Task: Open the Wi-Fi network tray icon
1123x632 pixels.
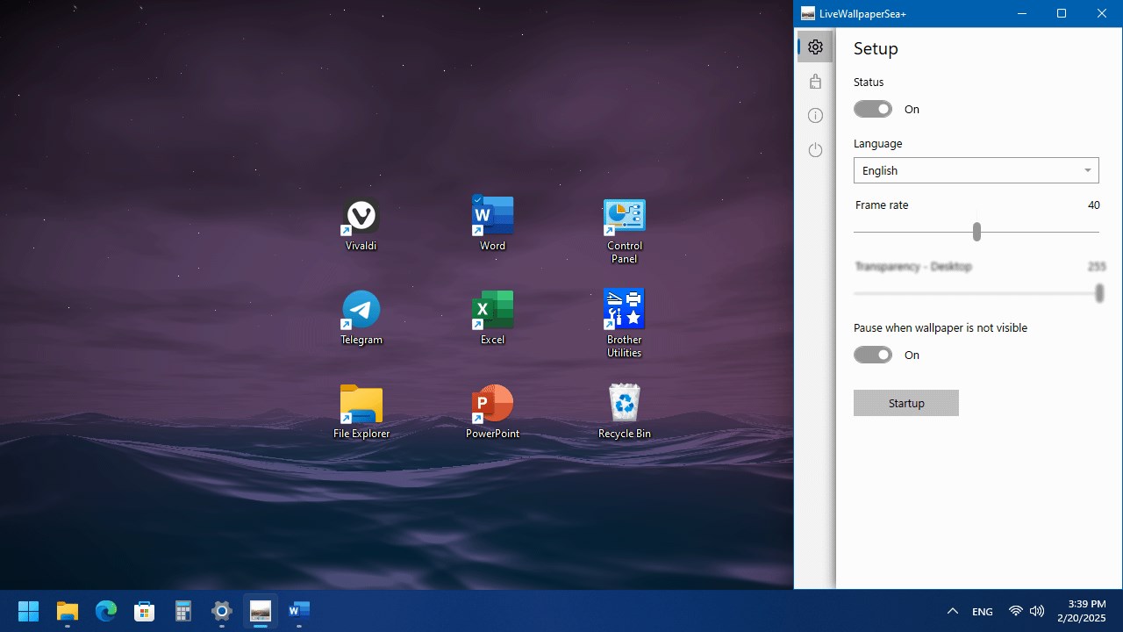Action: click(x=1016, y=611)
